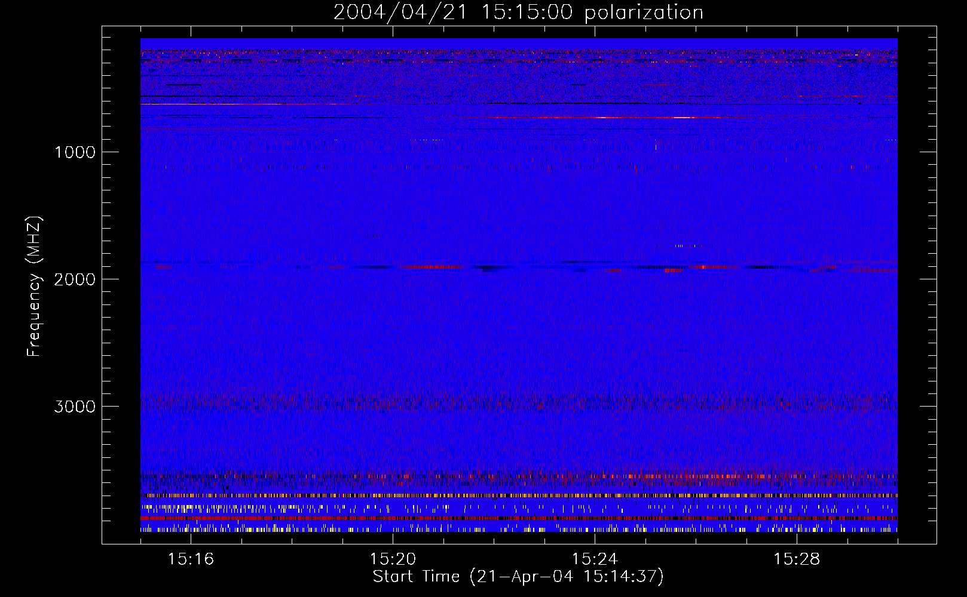
Task: Click the 15:24 time tick label
Action: tap(595, 559)
